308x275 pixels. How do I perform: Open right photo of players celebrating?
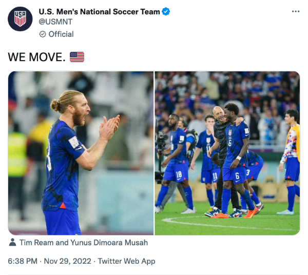(227, 153)
